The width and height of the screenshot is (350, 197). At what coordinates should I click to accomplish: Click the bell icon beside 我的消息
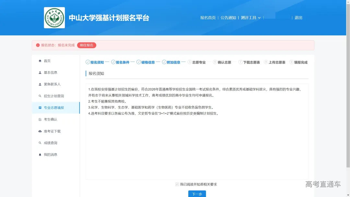[x=40, y=155]
